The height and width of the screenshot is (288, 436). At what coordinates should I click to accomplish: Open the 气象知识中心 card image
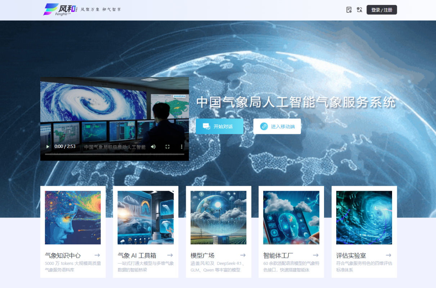pyautogui.click(x=73, y=217)
